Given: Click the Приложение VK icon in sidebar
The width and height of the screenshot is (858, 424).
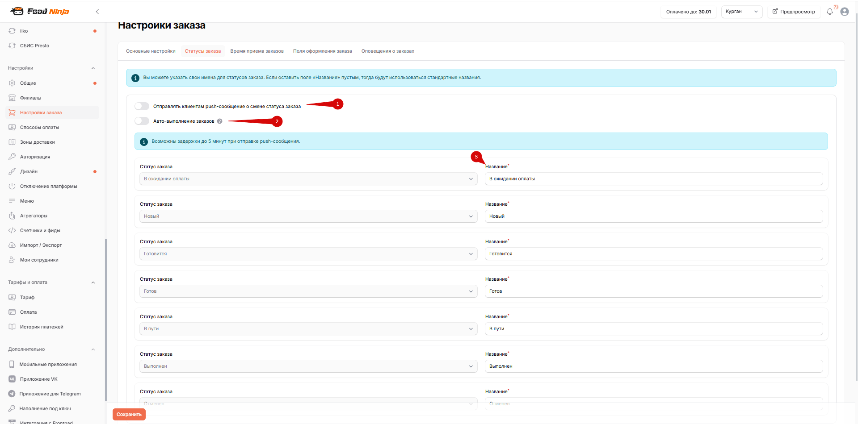Looking at the screenshot, I should [12, 379].
